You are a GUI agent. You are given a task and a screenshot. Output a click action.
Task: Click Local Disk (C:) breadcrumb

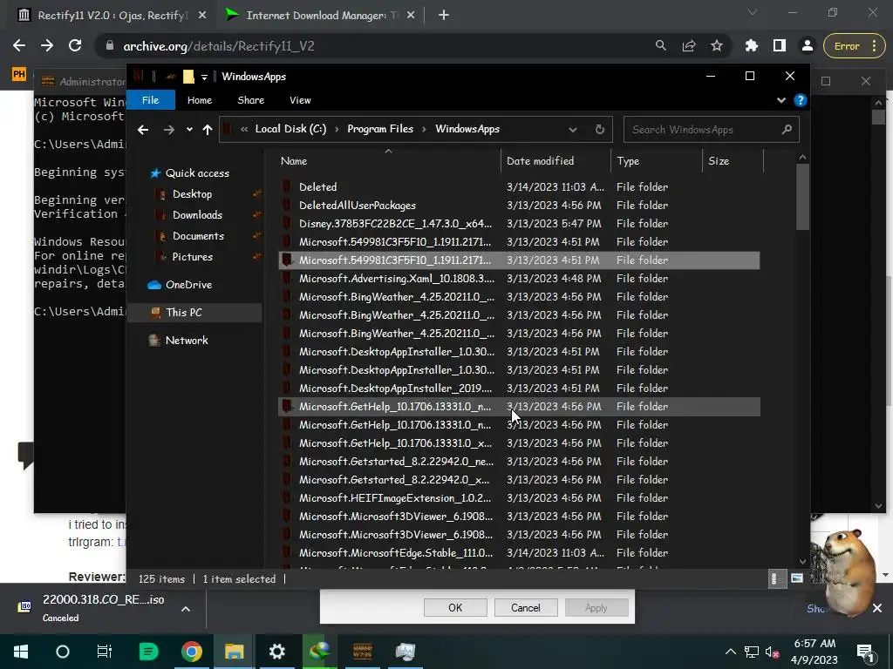290,129
